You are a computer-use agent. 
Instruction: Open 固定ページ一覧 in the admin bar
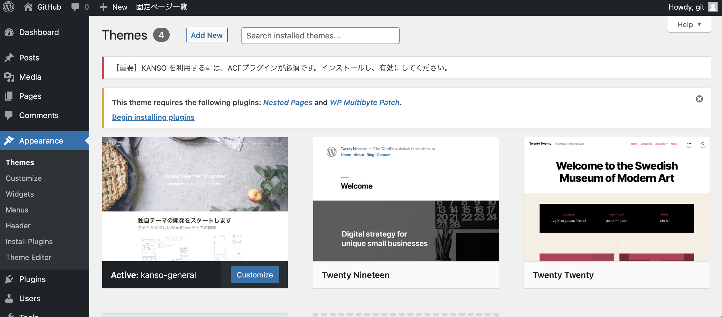(161, 7)
